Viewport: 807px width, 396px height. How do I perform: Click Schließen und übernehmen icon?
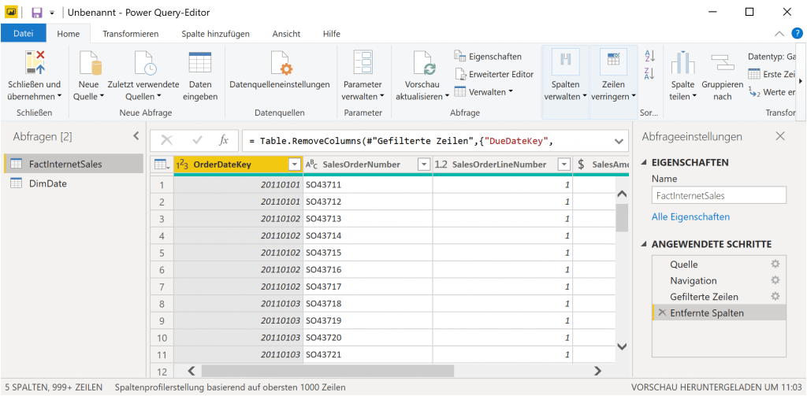(x=35, y=63)
